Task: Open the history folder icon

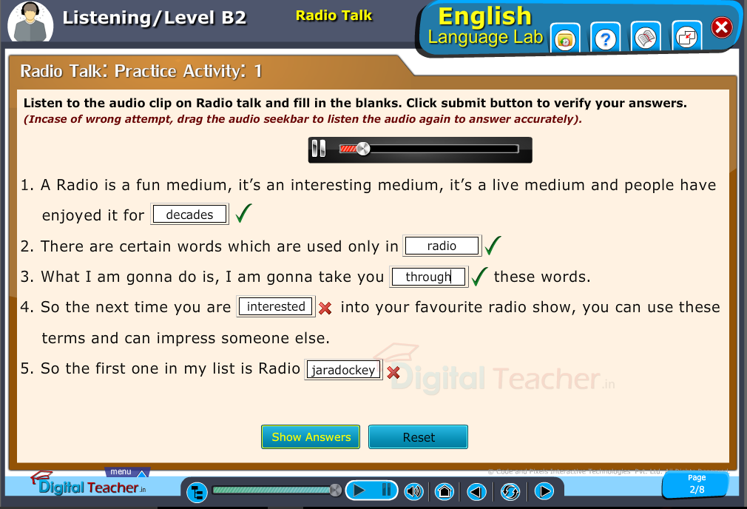Action: 566,39
